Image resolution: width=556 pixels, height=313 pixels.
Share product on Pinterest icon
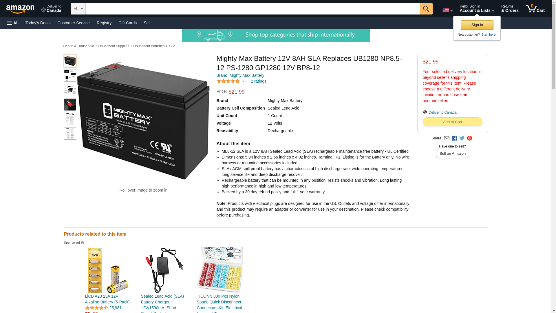[469, 138]
